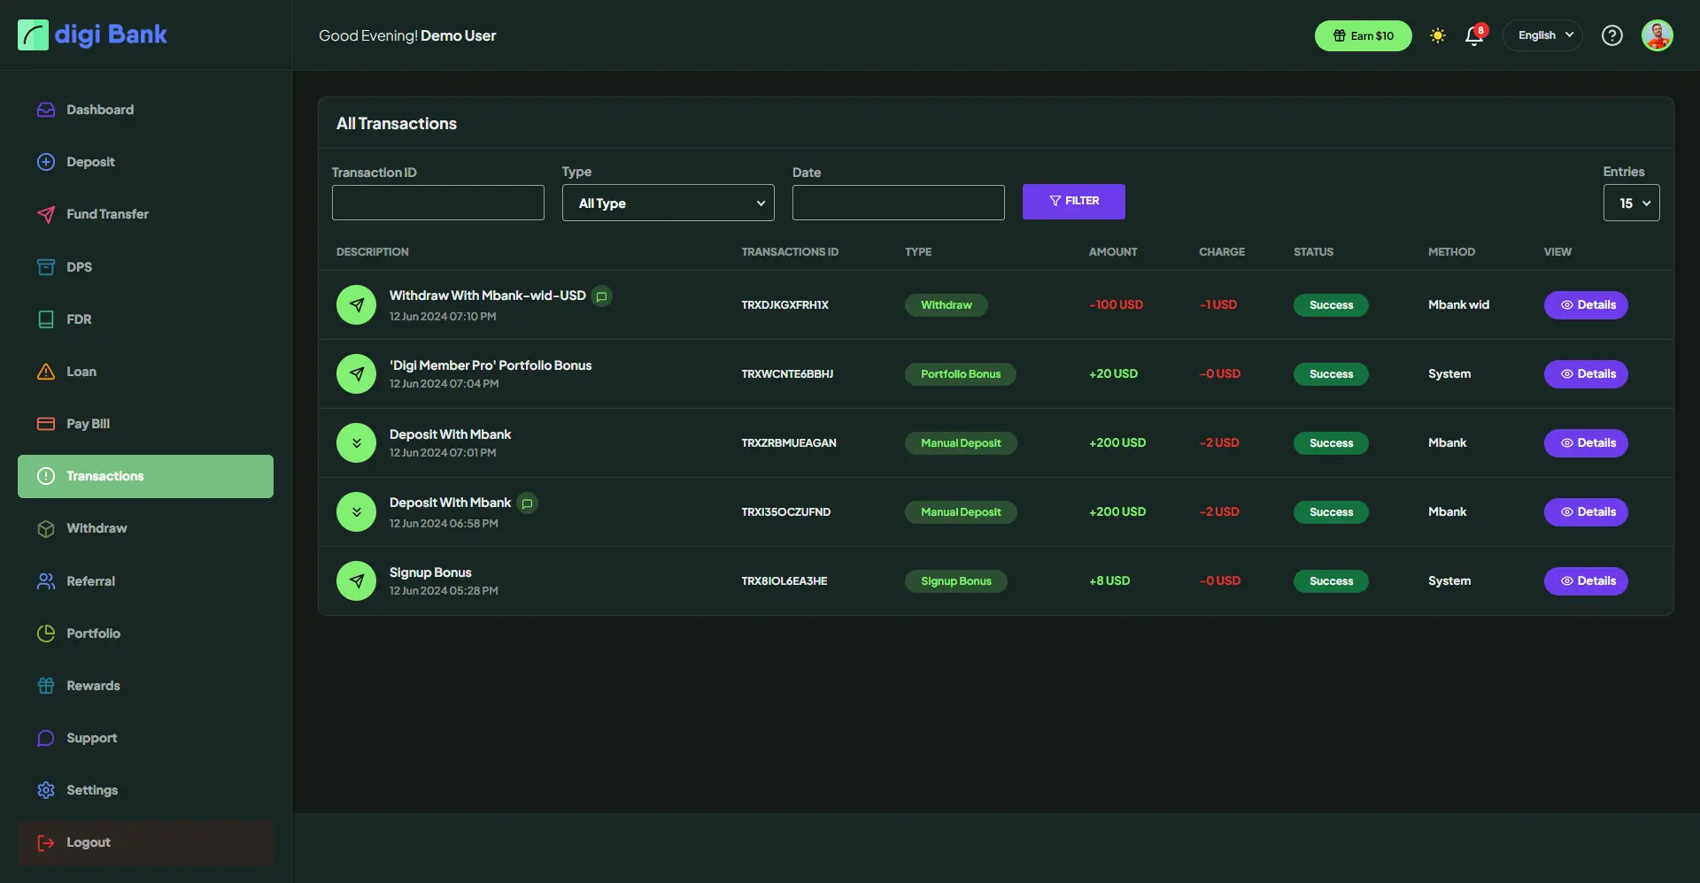This screenshot has height=883, width=1700.
Task: Click the Referral people icon
Action: pyautogui.click(x=46, y=581)
